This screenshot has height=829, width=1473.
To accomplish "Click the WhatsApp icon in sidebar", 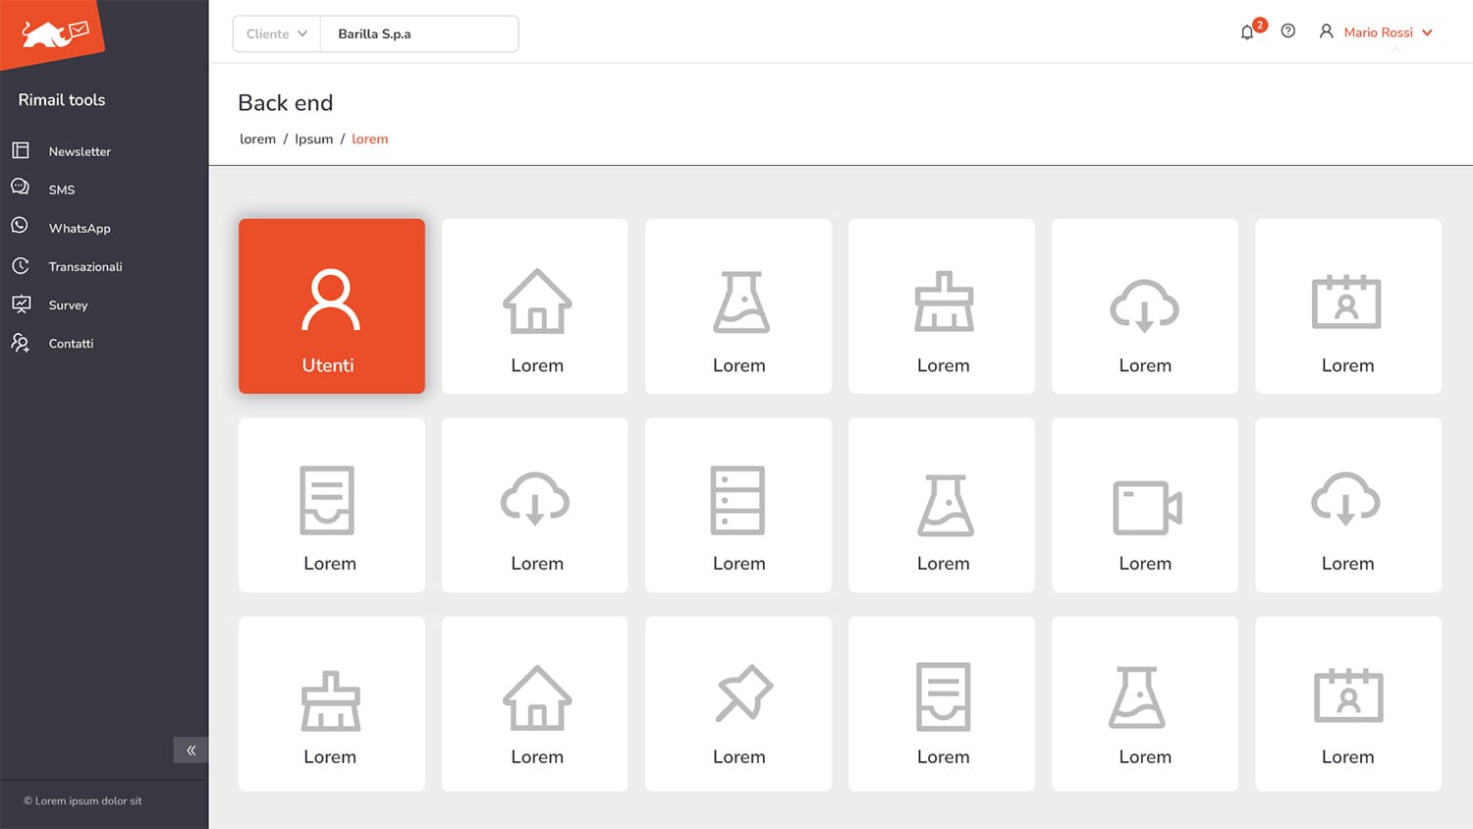I will tap(20, 226).
